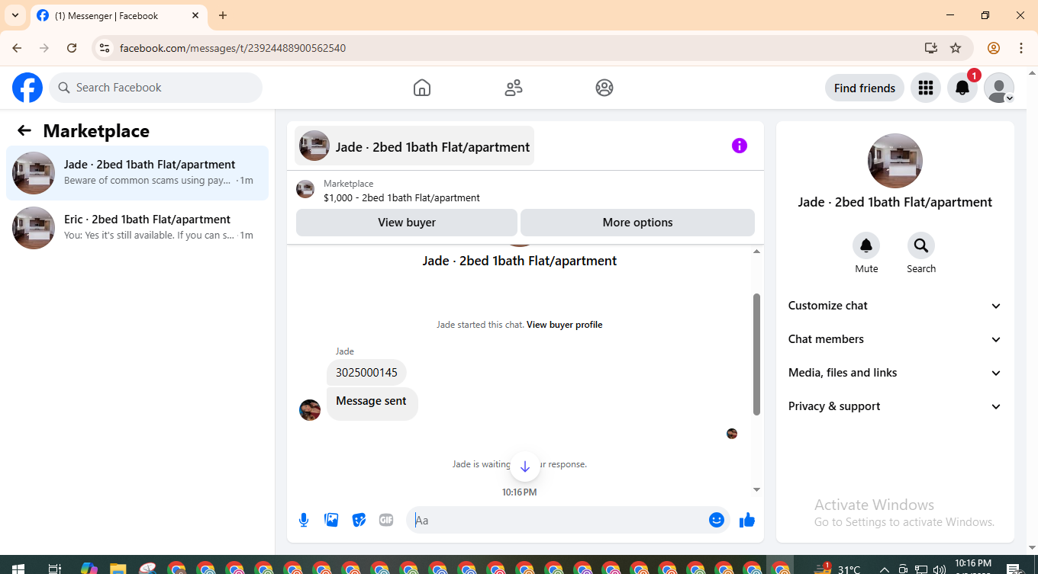The image size is (1038, 574).
Task: Click the install app icon in address bar
Action: [x=930, y=48]
